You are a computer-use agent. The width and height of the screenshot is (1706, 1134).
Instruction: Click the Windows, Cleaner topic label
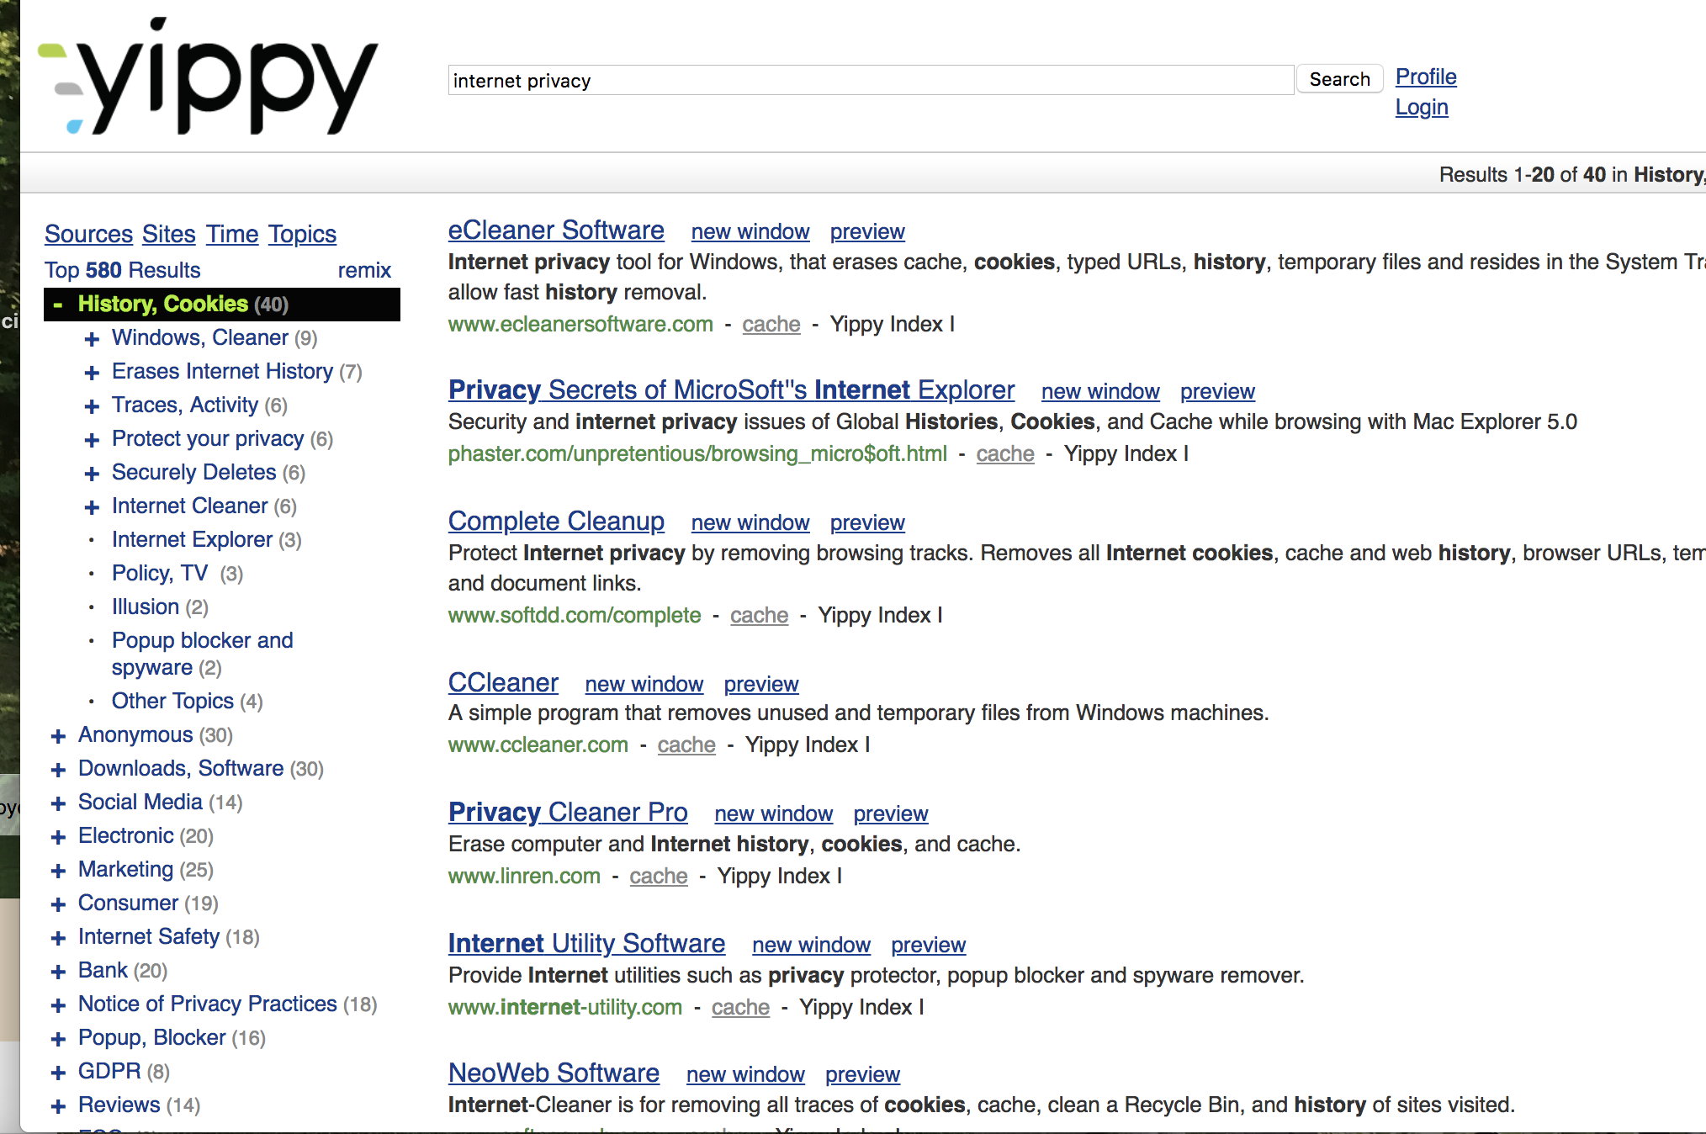pyautogui.click(x=199, y=337)
